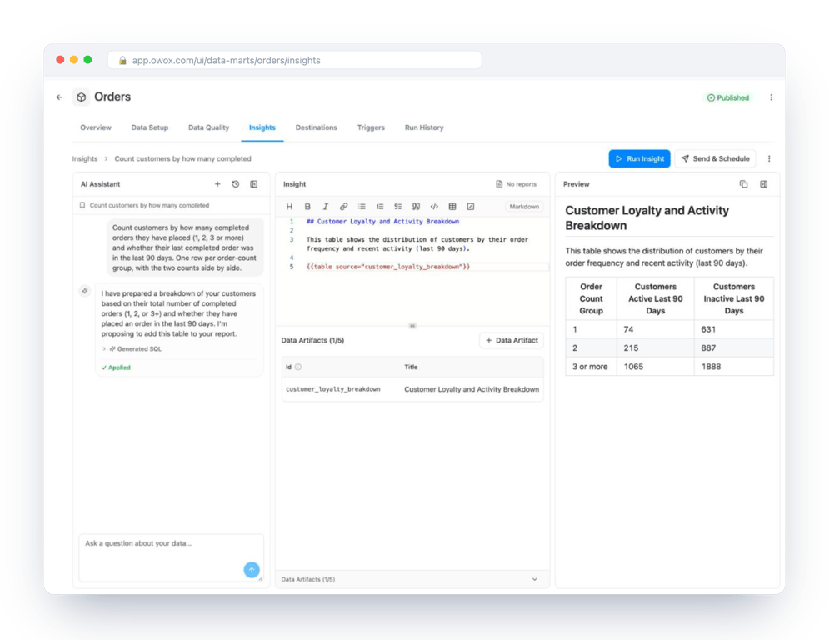The image size is (829, 640).
Task: Copy the Preview content with copy icon
Action: tap(743, 184)
